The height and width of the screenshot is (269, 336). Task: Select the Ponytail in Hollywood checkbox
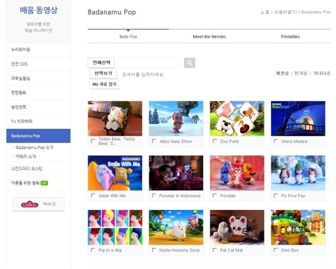point(154,195)
